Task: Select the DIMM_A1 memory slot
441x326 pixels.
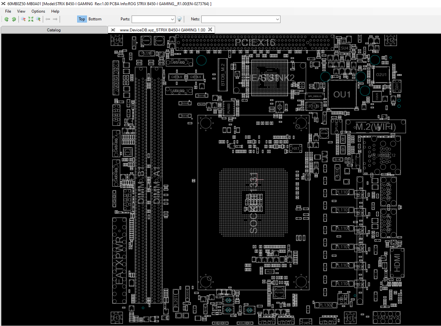Action: 157,185
